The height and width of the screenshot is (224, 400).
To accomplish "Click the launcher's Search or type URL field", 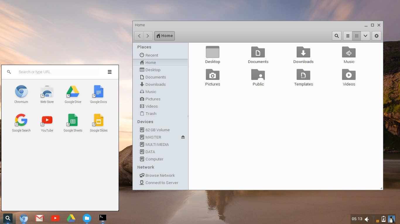I will pos(59,72).
